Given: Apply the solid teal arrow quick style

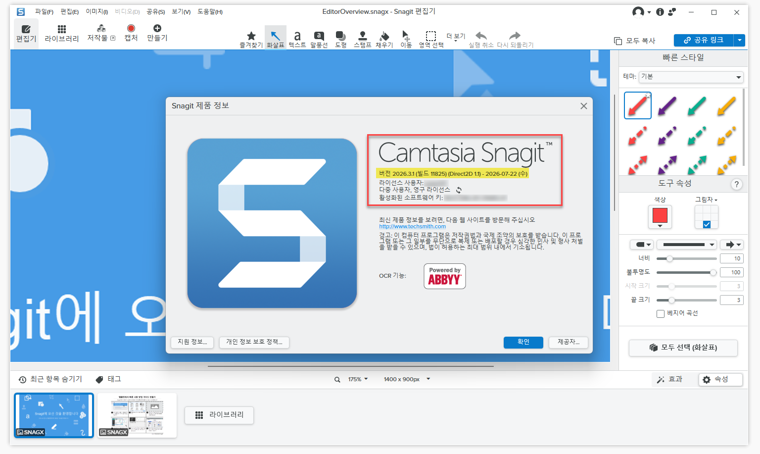Looking at the screenshot, I should tap(697, 105).
